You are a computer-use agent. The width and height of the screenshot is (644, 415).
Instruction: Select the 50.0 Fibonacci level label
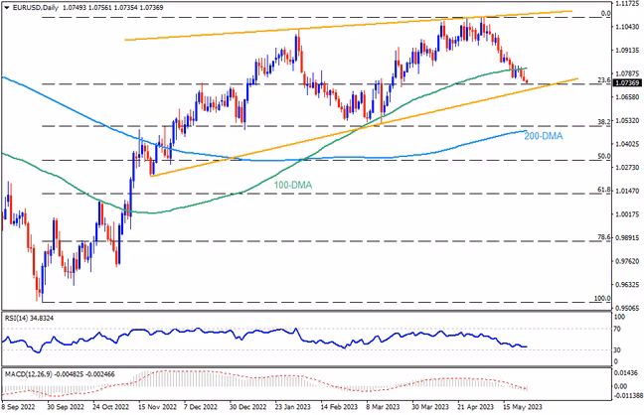604,156
